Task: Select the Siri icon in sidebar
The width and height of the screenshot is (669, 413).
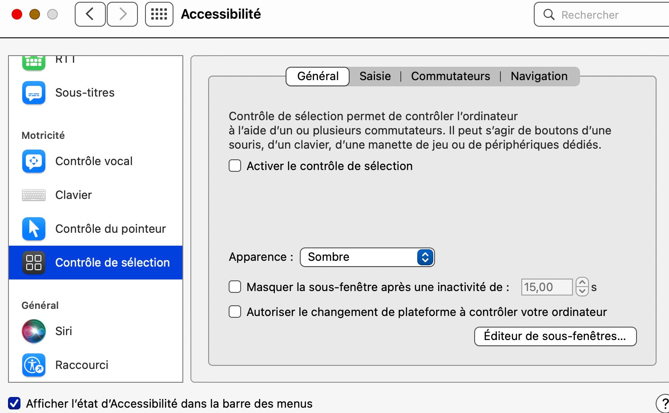Action: (34, 331)
